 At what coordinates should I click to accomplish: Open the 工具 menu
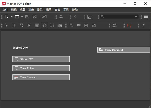[x=66, y=10]
